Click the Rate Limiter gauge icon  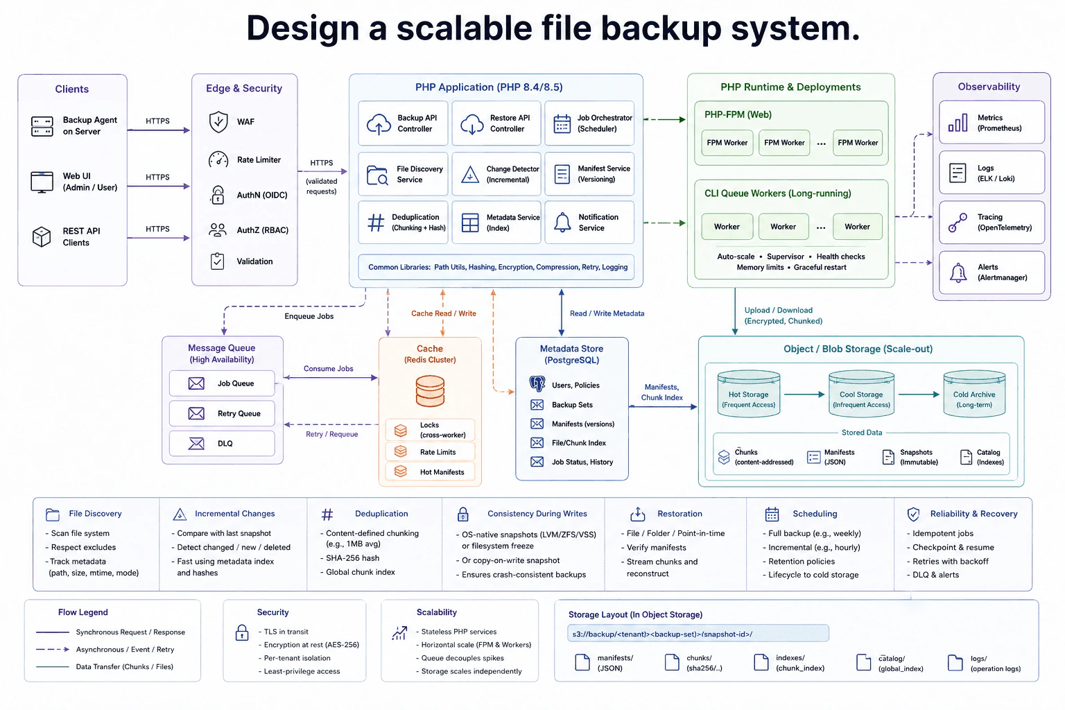click(218, 160)
